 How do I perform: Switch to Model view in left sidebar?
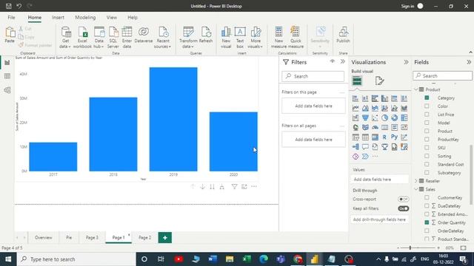(x=7, y=90)
